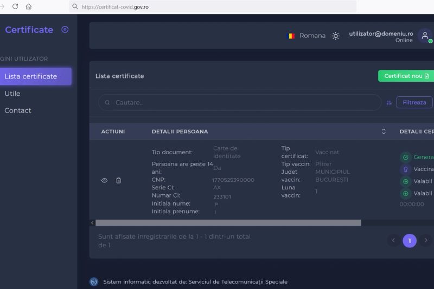Image resolution: width=434 pixels, height=289 pixels.
Task: Toggle sidebar using circle icon beside Certificate
Action: click(x=65, y=30)
